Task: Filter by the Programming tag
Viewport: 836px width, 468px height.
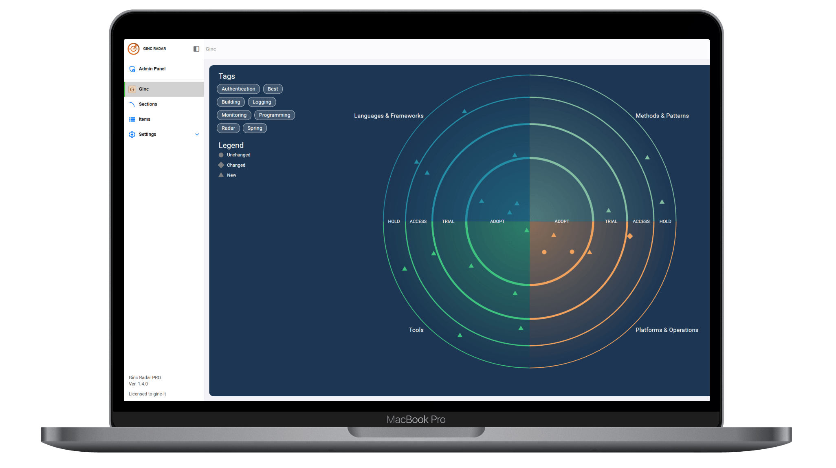Action: [274, 115]
